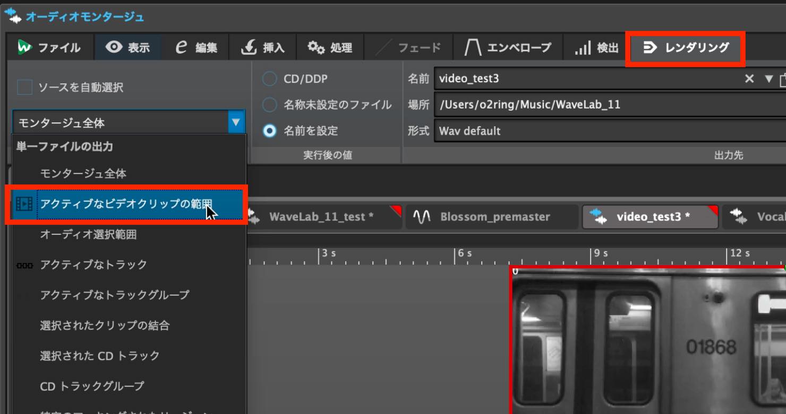Select the video_test3 file tab
The width and height of the screenshot is (786, 414).
click(651, 217)
